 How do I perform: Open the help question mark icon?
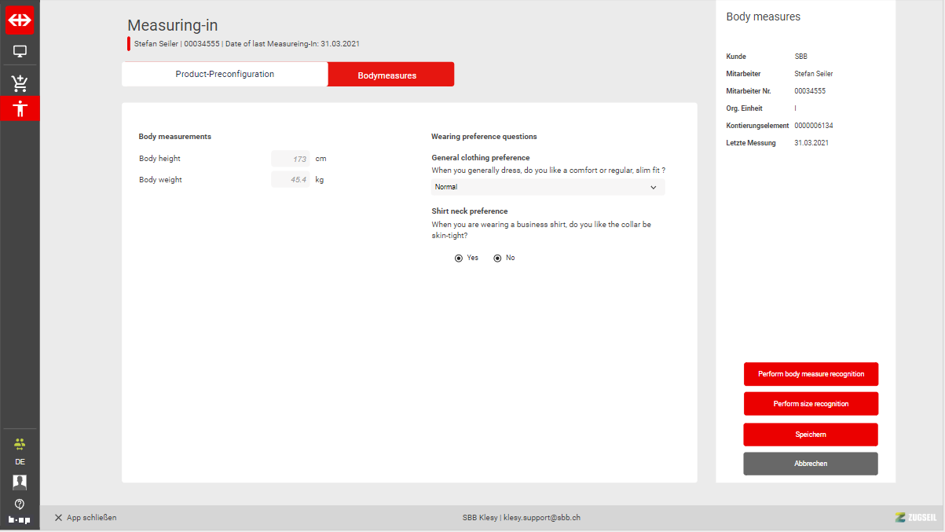20,504
